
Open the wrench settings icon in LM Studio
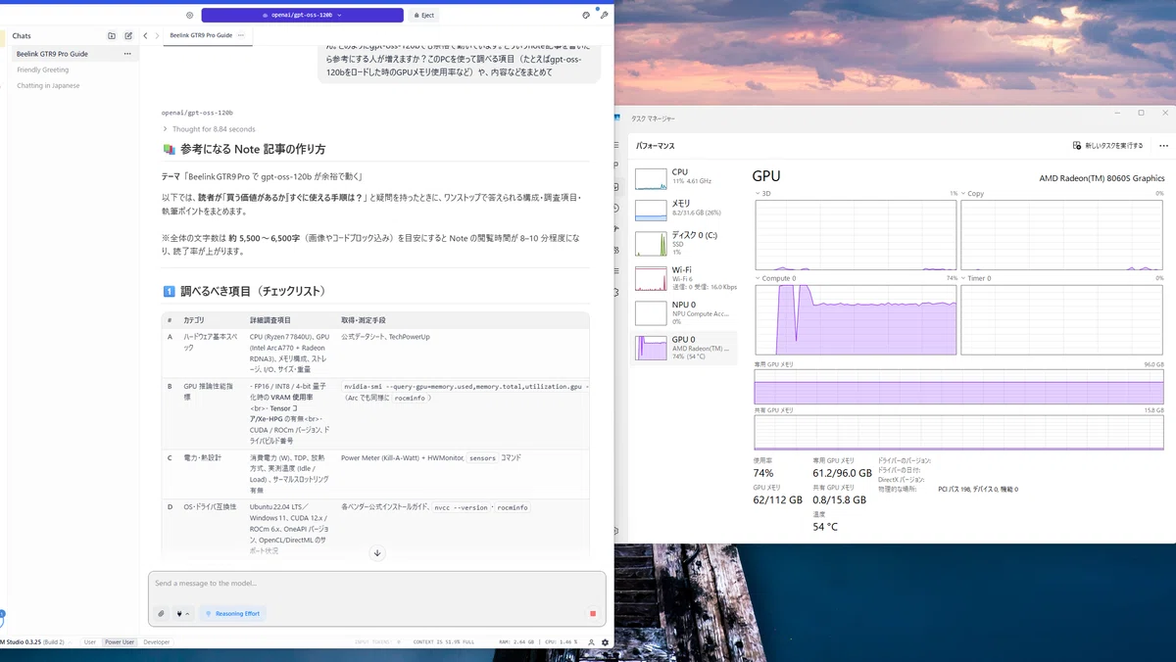point(604,16)
